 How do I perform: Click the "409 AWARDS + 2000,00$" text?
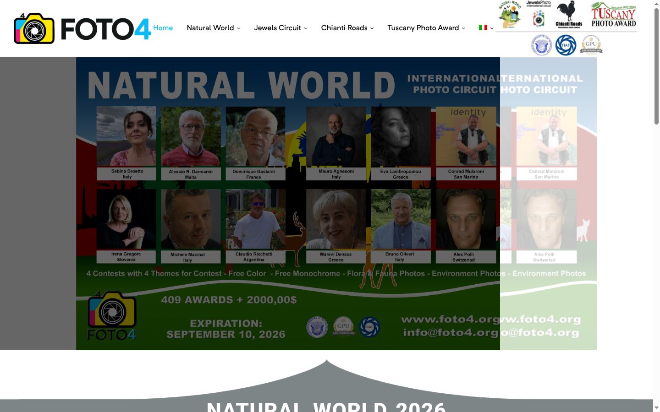coord(229,300)
